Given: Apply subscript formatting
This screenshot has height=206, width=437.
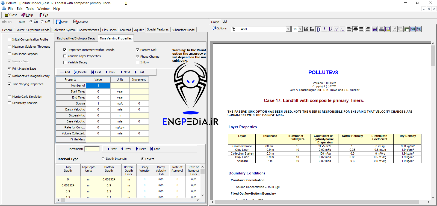Looking at the screenshot, I should click(342, 29).
